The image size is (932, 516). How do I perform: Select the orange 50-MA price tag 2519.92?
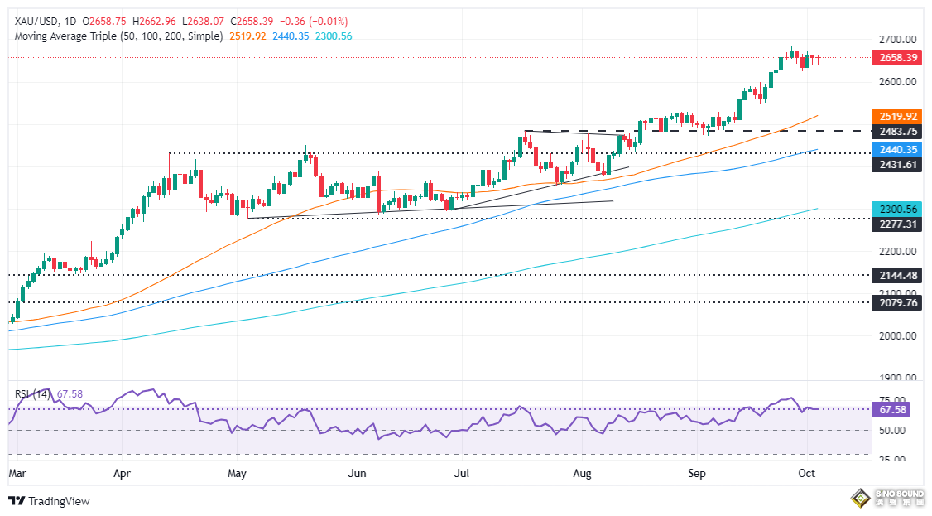pyautogui.click(x=897, y=116)
